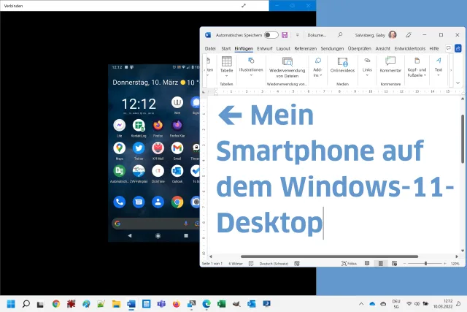Open File Explorer from the taskbar
The width and height of the screenshot is (467, 312).
[x=116, y=304]
